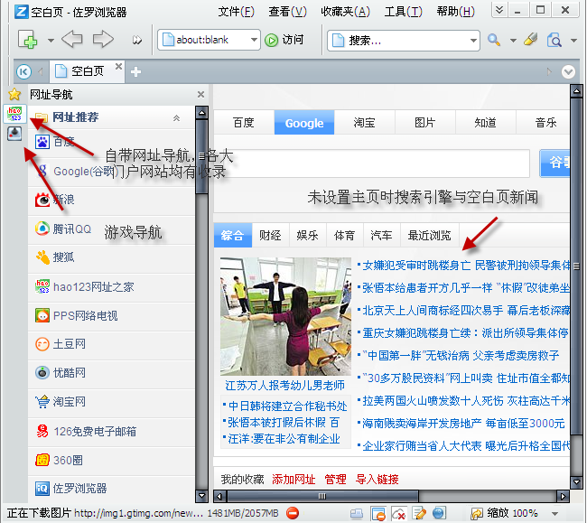This screenshot has height=523, width=587.
Task: Click the horizontal scrollbar thumb of page
Action: point(322,497)
